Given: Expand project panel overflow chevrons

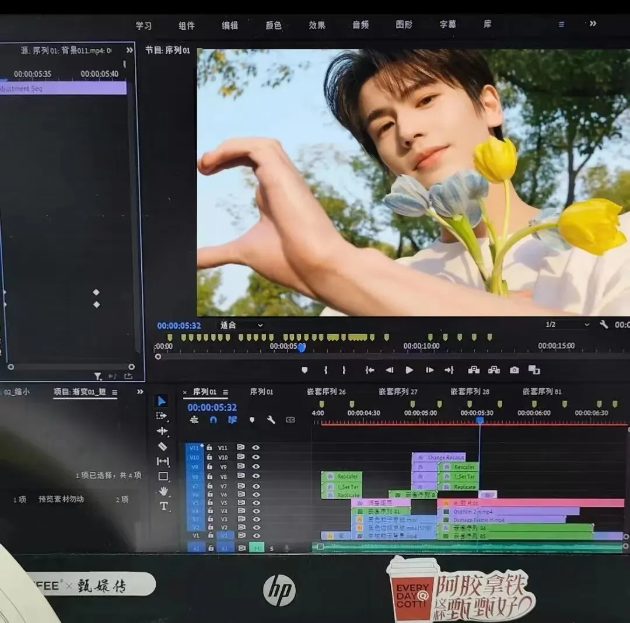Looking at the screenshot, I should click(x=140, y=392).
